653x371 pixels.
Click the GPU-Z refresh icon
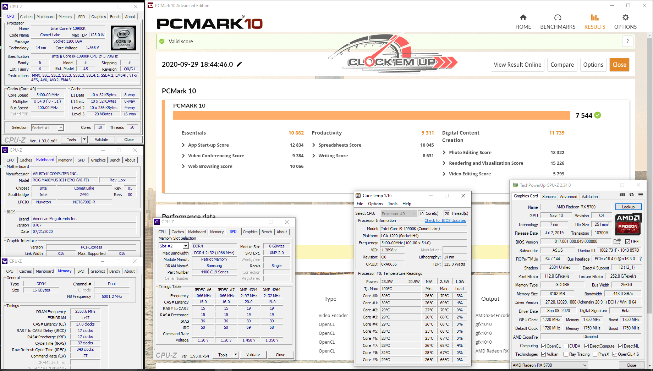631,195
